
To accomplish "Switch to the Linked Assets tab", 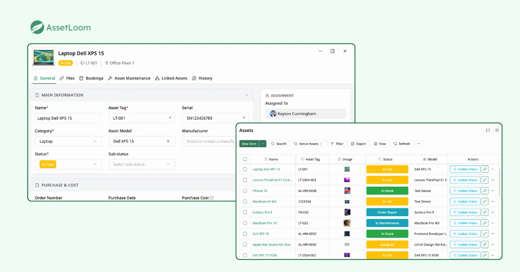I will click(171, 78).
